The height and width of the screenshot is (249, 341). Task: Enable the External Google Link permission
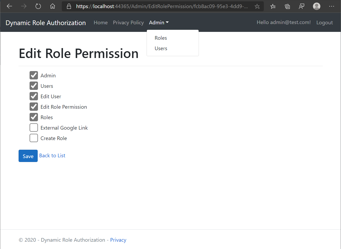click(34, 128)
